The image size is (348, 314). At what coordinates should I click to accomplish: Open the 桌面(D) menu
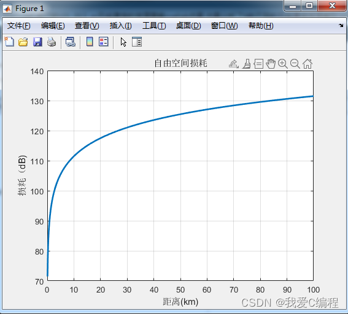pyautogui.click(x=188, y=26)
